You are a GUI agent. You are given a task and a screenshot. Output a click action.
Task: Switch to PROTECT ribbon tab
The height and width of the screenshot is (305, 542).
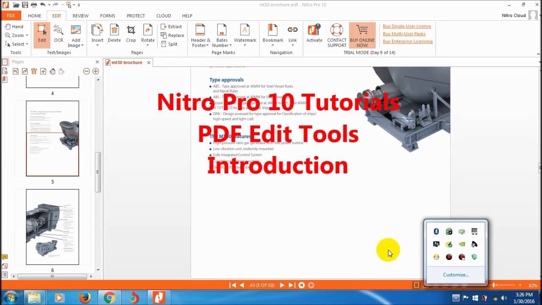pyautogui.click(x=135, y=16)
